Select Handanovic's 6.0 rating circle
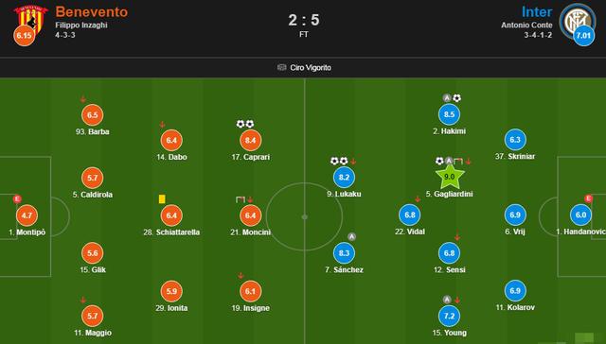Screen dimensions: 606x344 580,215
